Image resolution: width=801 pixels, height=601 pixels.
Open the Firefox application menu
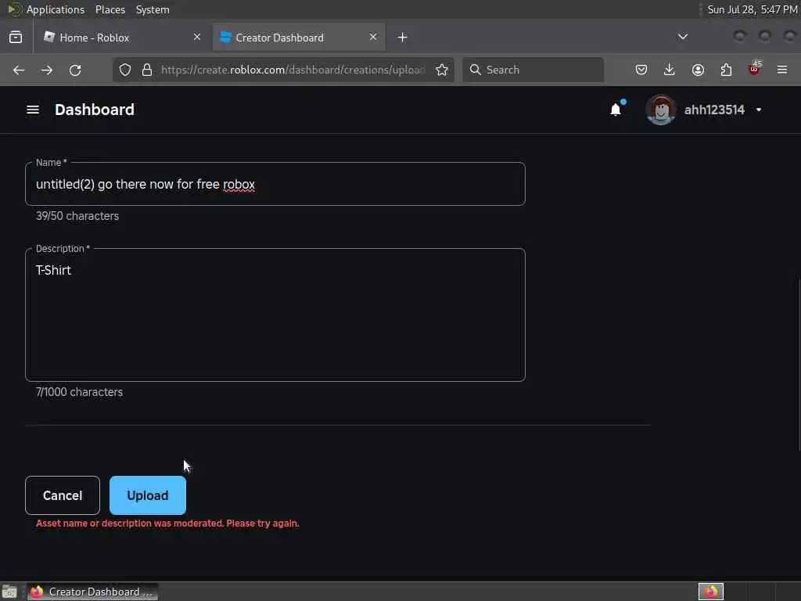pyautogui.click(x=782, y=70)
